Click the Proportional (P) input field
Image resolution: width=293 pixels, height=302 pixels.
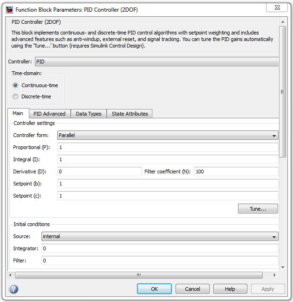(168, 147)
